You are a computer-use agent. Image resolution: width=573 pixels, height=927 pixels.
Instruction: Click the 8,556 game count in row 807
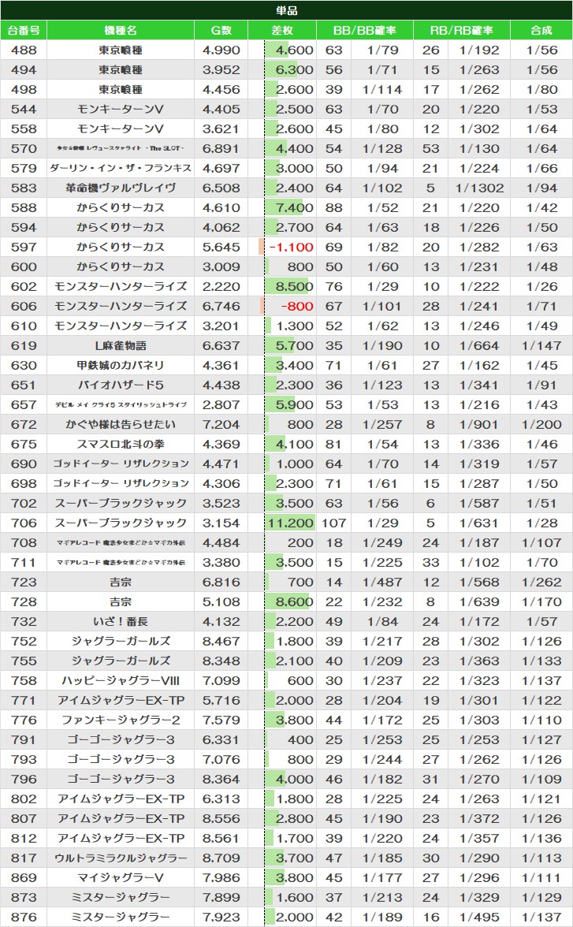click(x=221, y=818)
